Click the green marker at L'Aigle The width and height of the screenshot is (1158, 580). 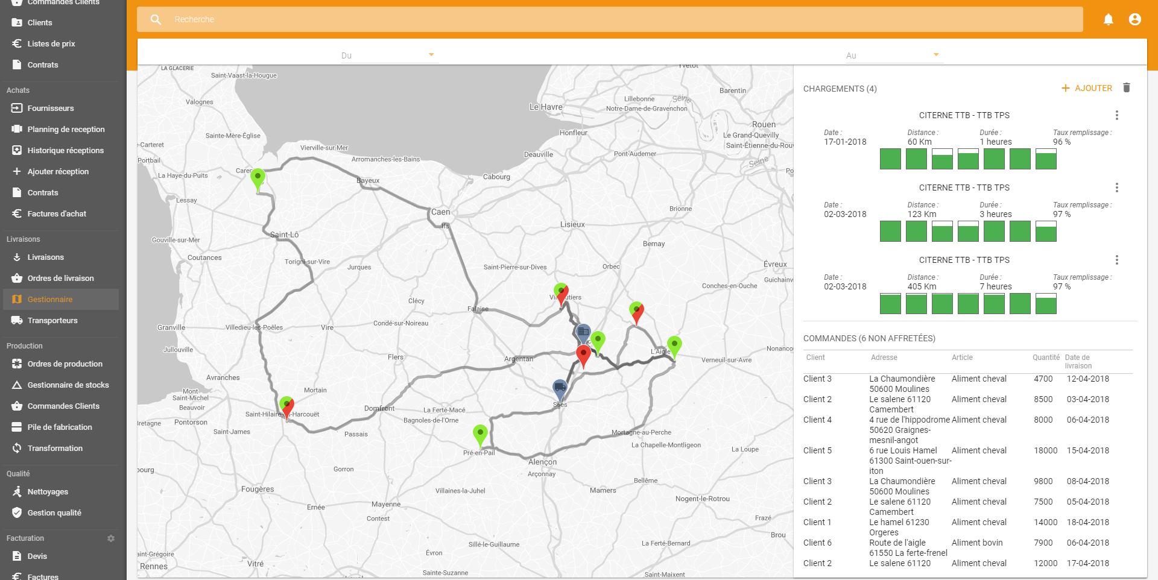click(x=674, y=347)
